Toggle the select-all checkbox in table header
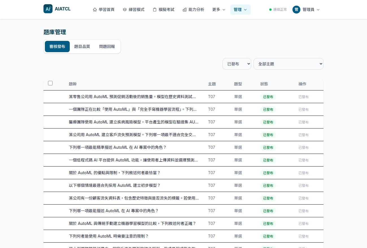This screenshot has height=248, width=367. click(50, 83)
